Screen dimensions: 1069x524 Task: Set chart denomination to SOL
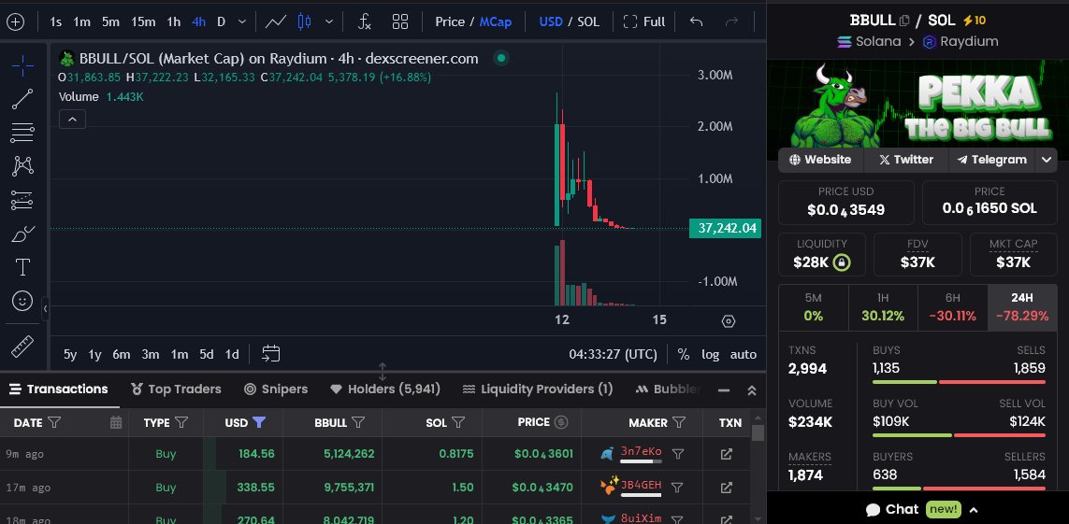(588, 21)
